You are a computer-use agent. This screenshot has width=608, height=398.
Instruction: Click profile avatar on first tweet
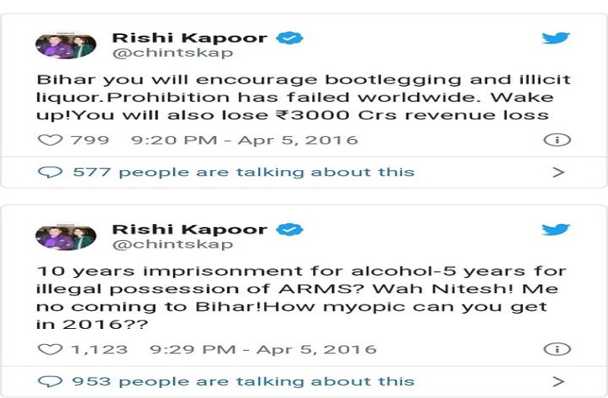pyautogui.click(x=65, y=46)
